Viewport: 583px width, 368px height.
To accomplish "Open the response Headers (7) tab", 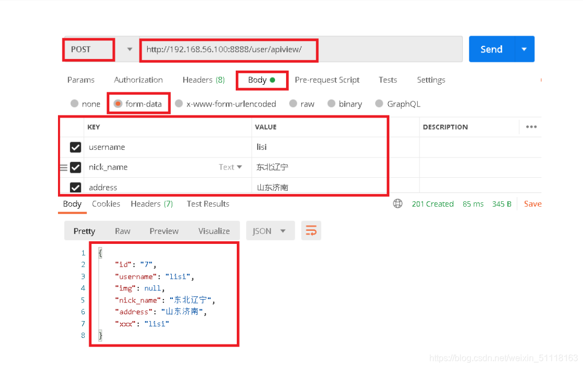I will (x=151, y=204).
